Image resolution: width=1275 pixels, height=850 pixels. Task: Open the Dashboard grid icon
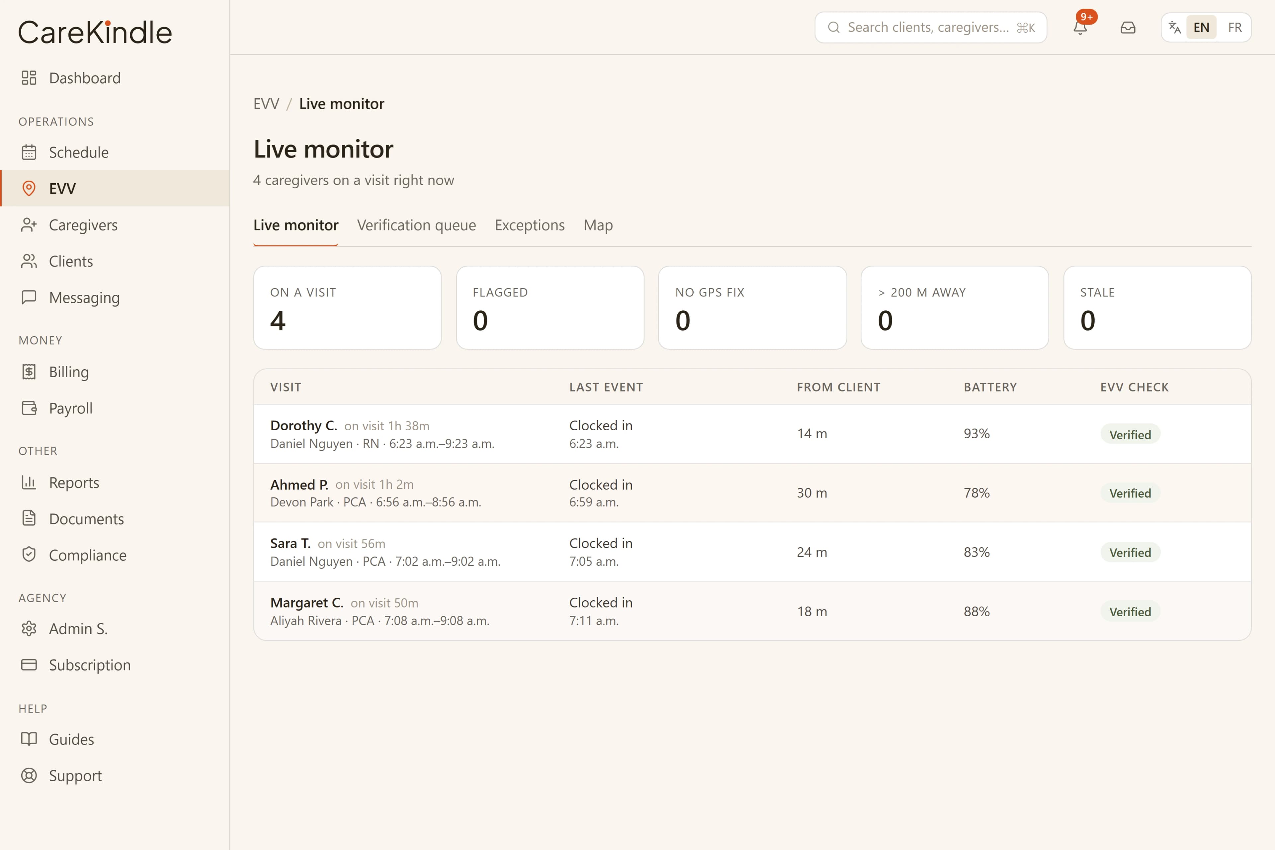(x=29, y=78)
